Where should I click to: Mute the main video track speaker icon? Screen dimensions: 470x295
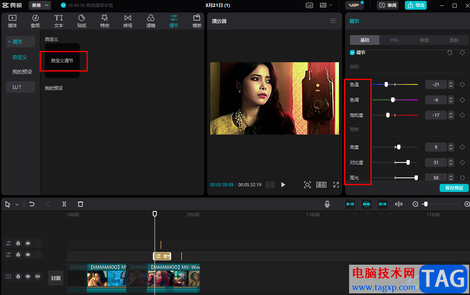tap(38, 276)
